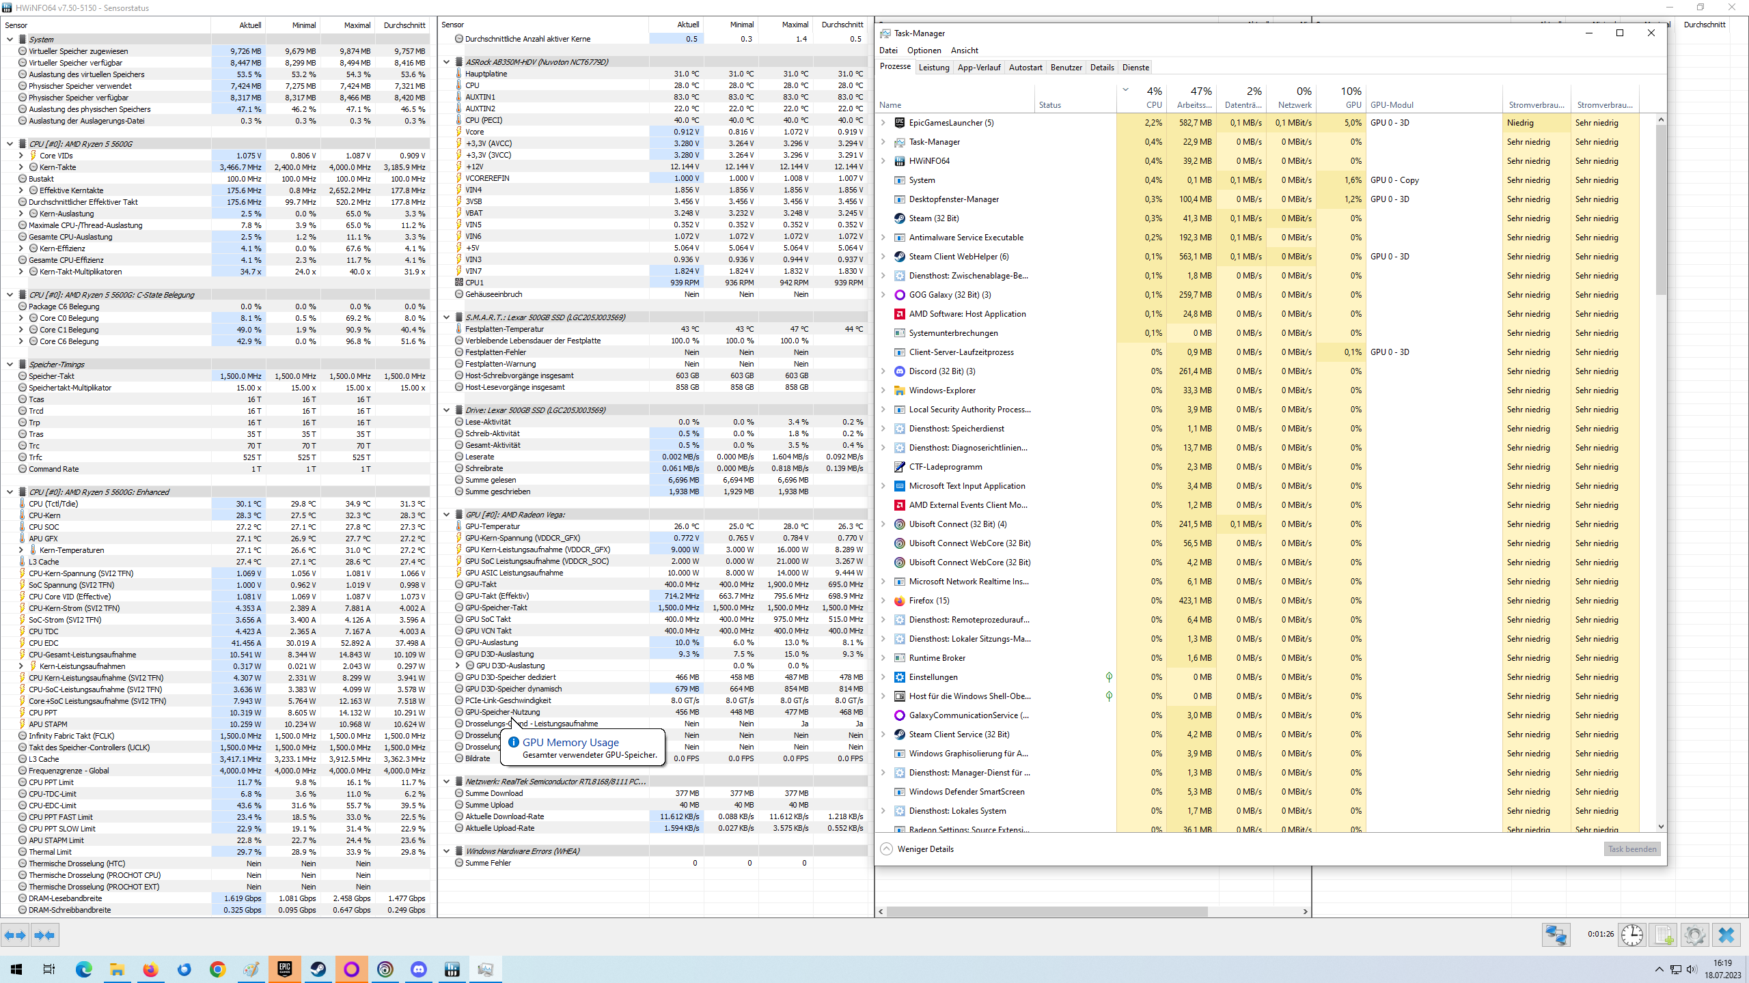Viewport: 1749px width, 983px height.
Task: Click the CPU #0 AMD Ryzen 5 5600G toggle
Action: (11, 143)
